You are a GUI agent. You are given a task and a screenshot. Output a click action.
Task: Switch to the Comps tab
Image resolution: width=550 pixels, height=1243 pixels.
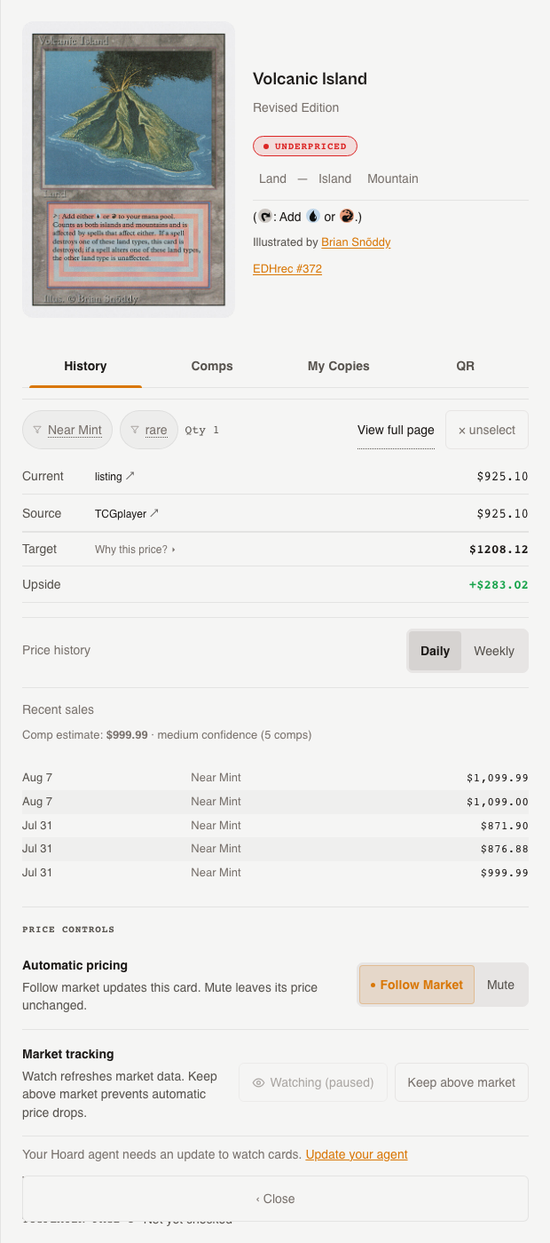pyautogui.click(x=212, y=366)
